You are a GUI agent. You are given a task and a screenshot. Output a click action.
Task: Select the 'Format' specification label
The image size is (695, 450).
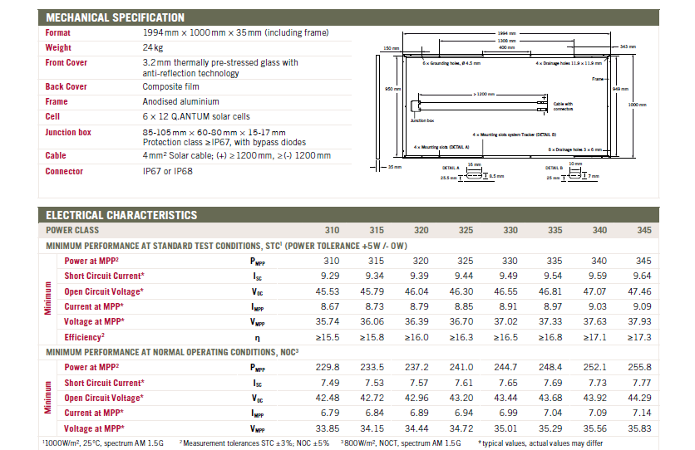[x=57, y=32]
